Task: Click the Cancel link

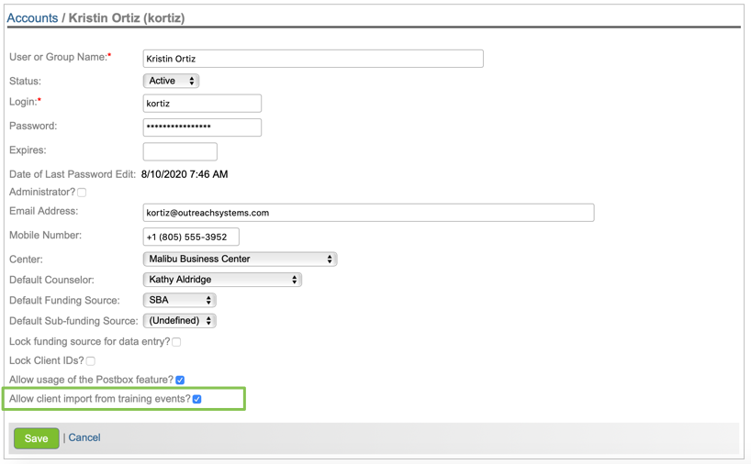Action: pyautogui.click(x=84, y=438)
